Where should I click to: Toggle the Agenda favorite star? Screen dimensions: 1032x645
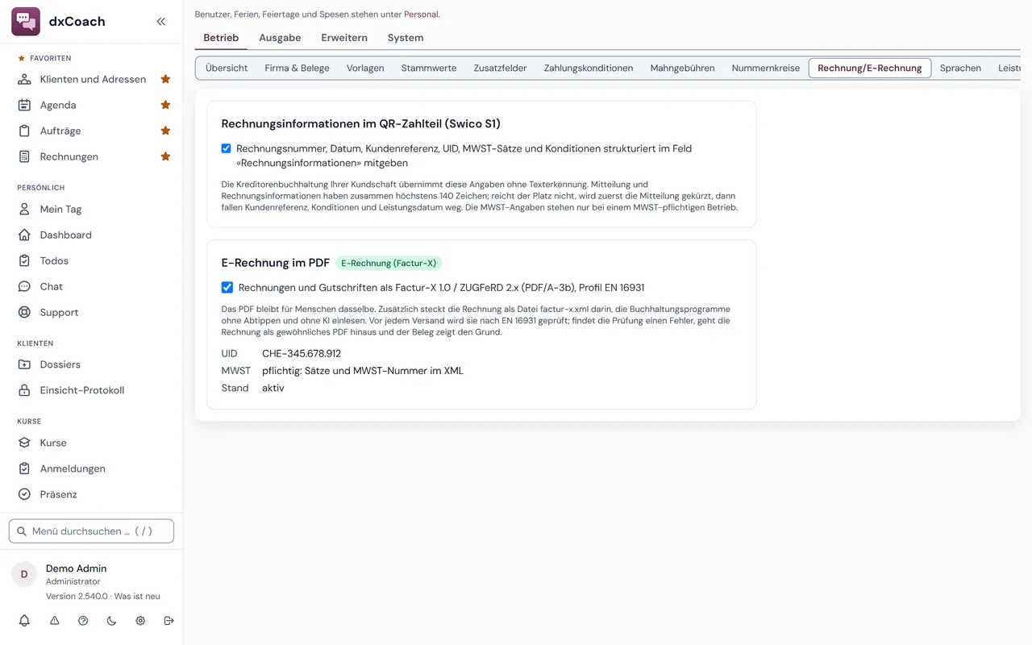coord(165,105)
